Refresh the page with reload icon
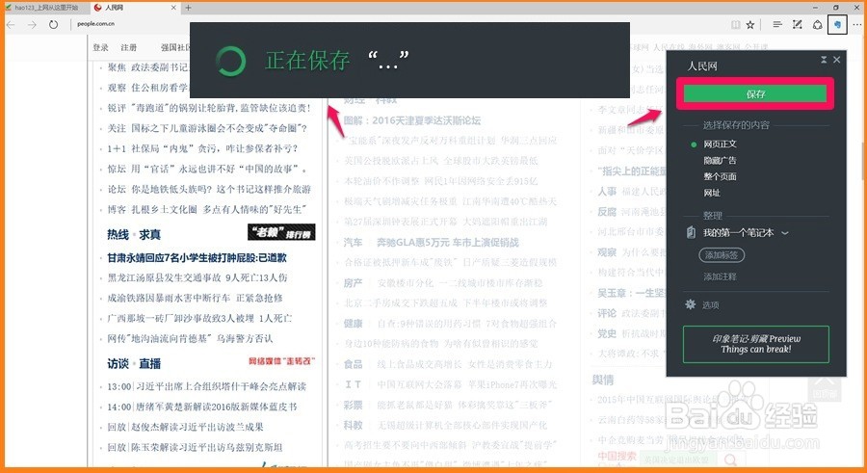The image size is (867, 473). [53, 24]
